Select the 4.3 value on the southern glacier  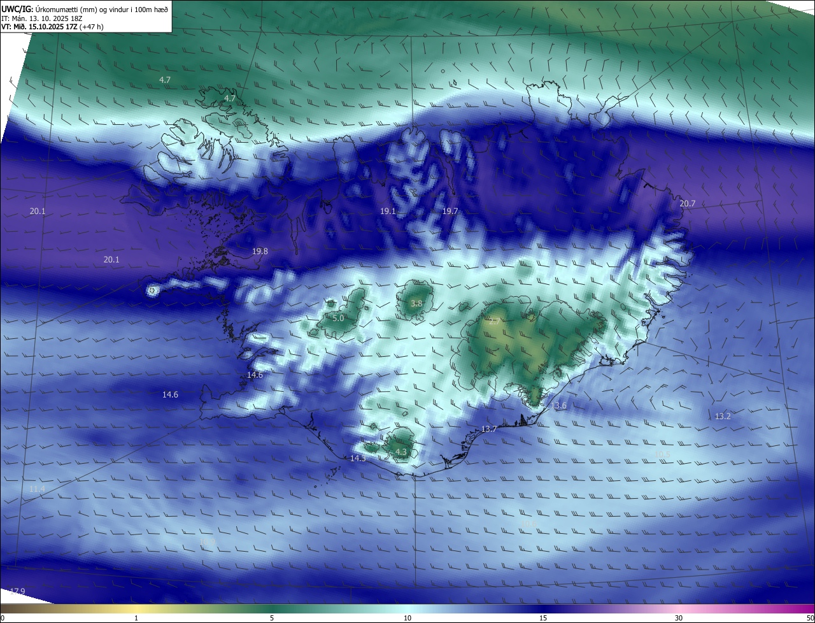400,452
